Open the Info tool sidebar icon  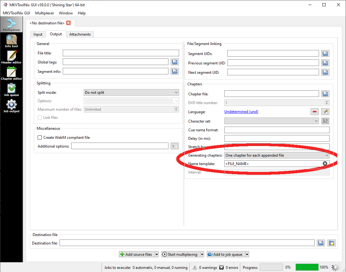(x=11, y=41)
